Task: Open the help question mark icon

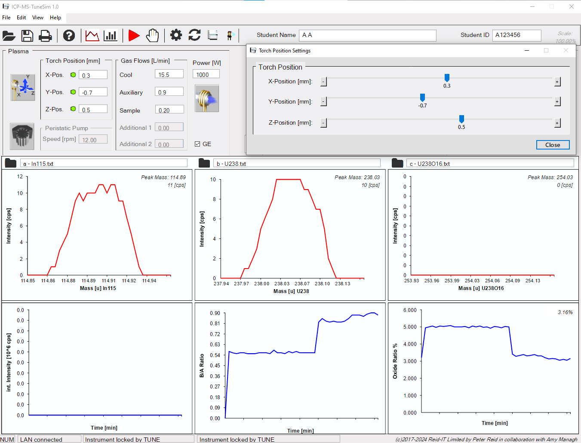Action: pyautogui.click(x=69, y=36)
